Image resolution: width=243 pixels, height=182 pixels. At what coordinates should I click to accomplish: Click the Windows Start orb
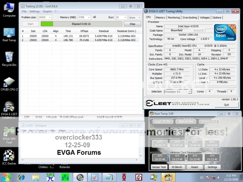click(x=6, y=177)
